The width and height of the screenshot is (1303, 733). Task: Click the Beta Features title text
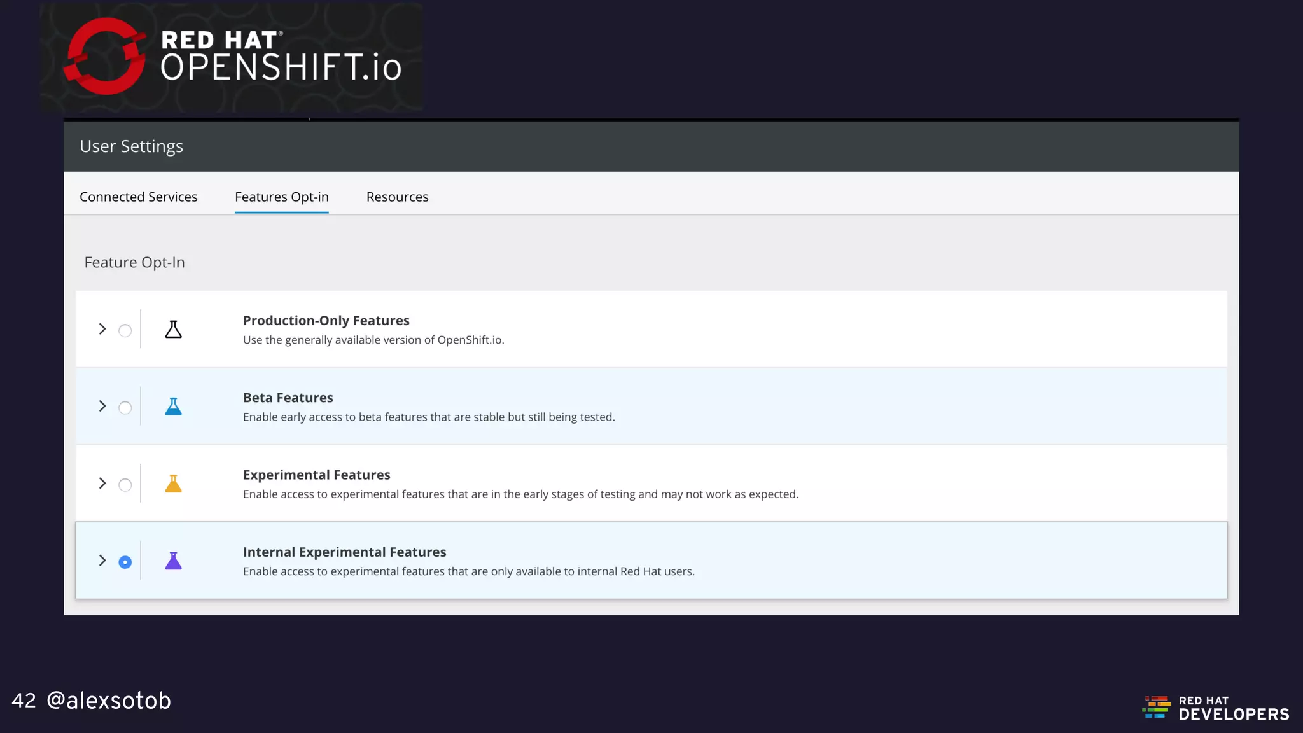pyautogui.click(x=288, y=398)
